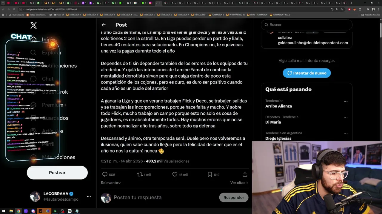Share the post with the upload arrow icon
Image resolution: width=382 pixels, height=214 pixels.
point(245,174)
